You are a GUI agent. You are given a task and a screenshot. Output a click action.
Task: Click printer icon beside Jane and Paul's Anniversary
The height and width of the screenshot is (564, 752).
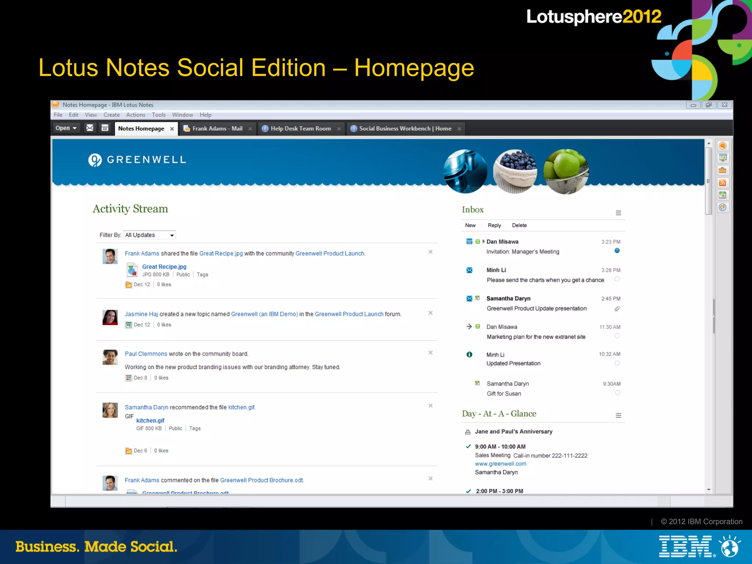point(468,432)
